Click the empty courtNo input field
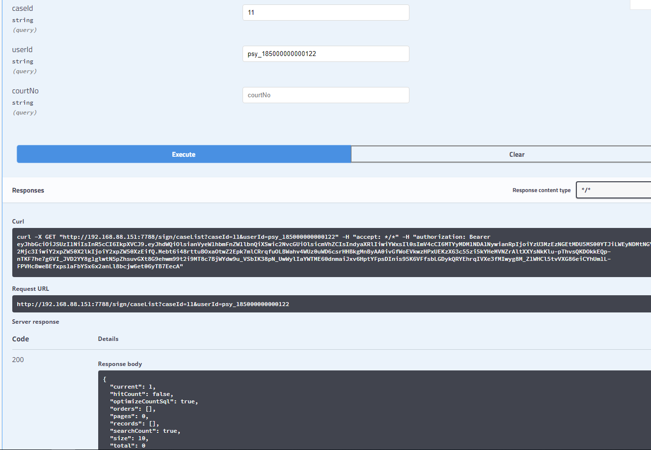This screenshot has width=651, height=450. point(325,95)
